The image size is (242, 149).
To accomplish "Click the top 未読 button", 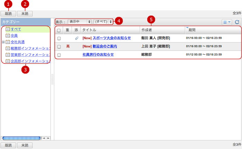I will coord(25,14).
